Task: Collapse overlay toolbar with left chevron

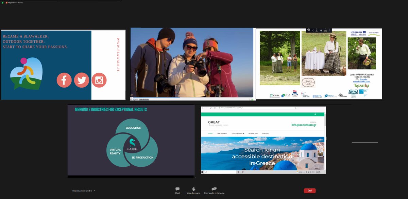Action: 329,30
